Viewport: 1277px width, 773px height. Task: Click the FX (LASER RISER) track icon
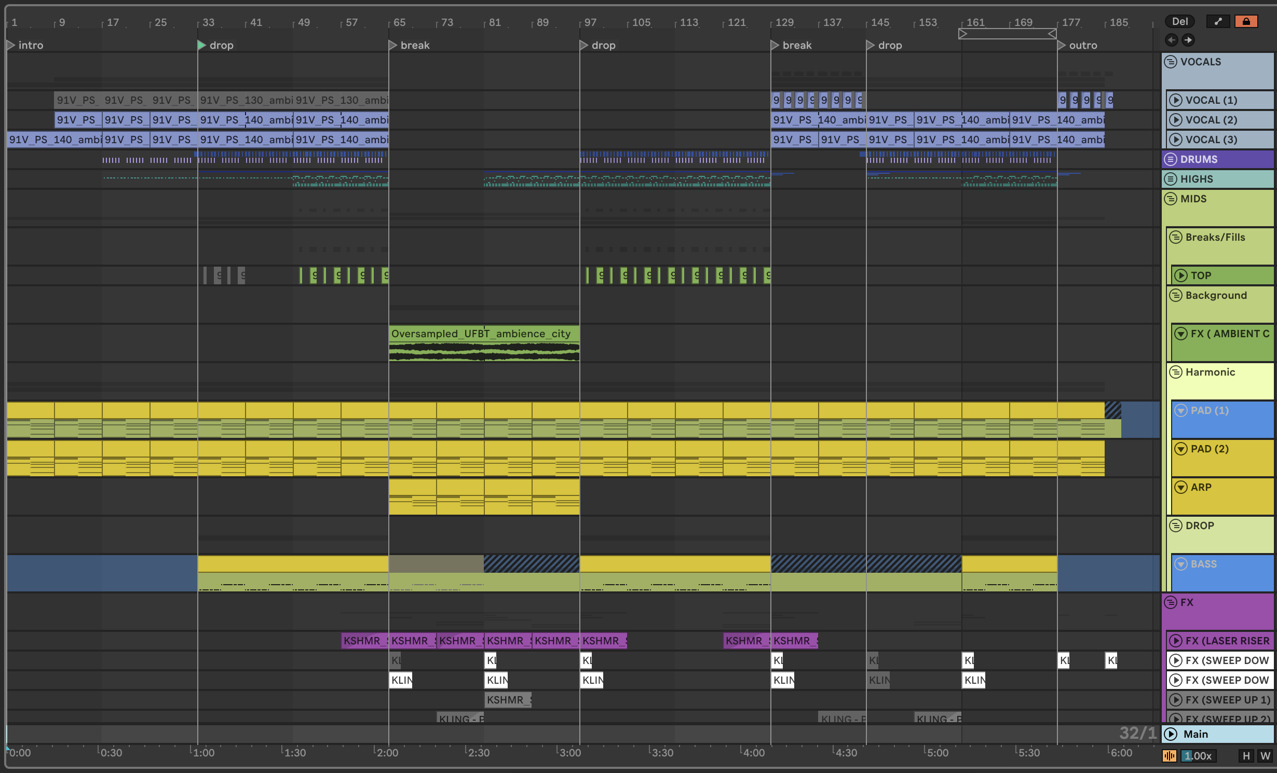(1176, 641)
